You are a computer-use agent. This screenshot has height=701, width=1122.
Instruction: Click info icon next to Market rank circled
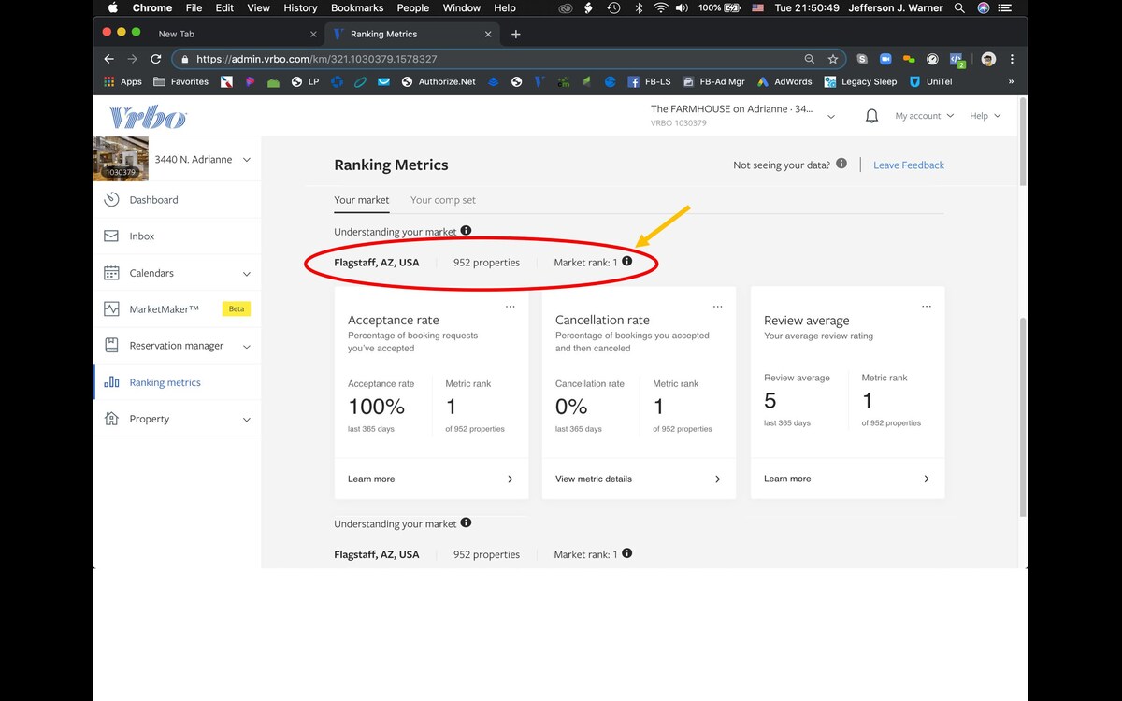[x=626, y=262]
